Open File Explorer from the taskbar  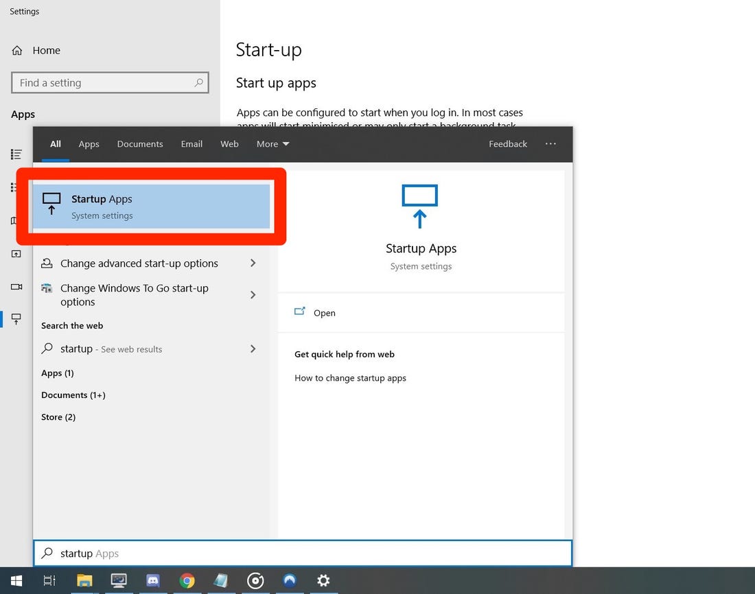[84, 580]
